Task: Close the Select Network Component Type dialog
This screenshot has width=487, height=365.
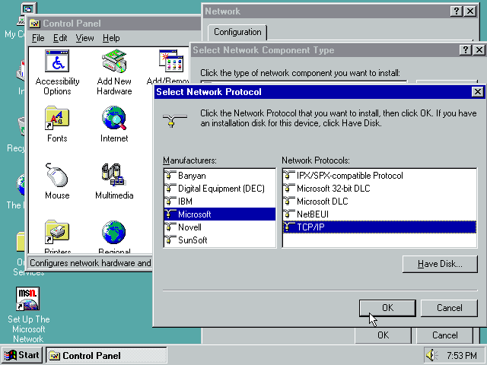Action: coord(479,50)
